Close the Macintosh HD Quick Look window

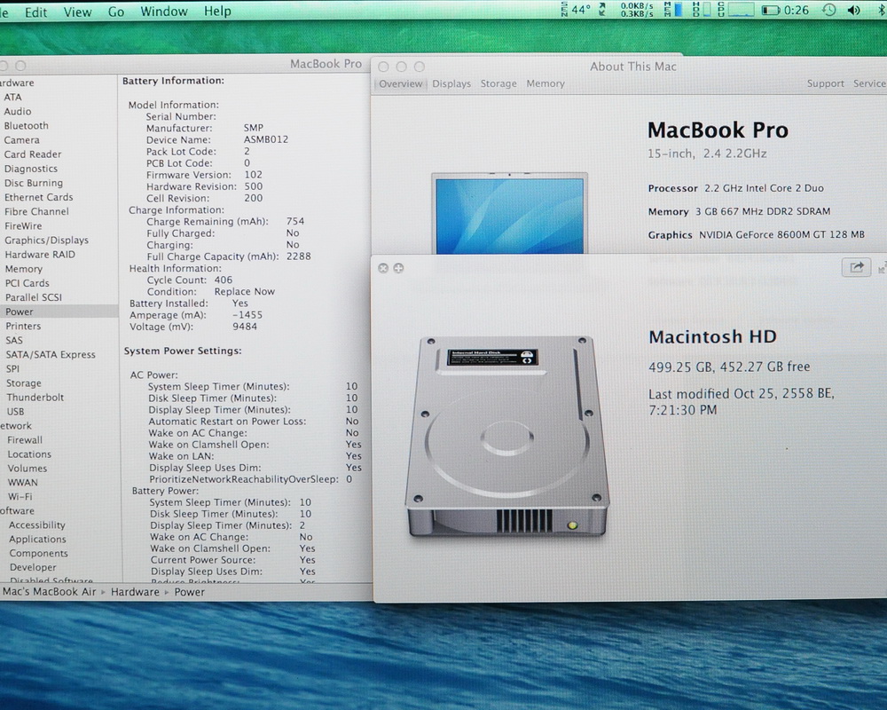pos(383,268)
